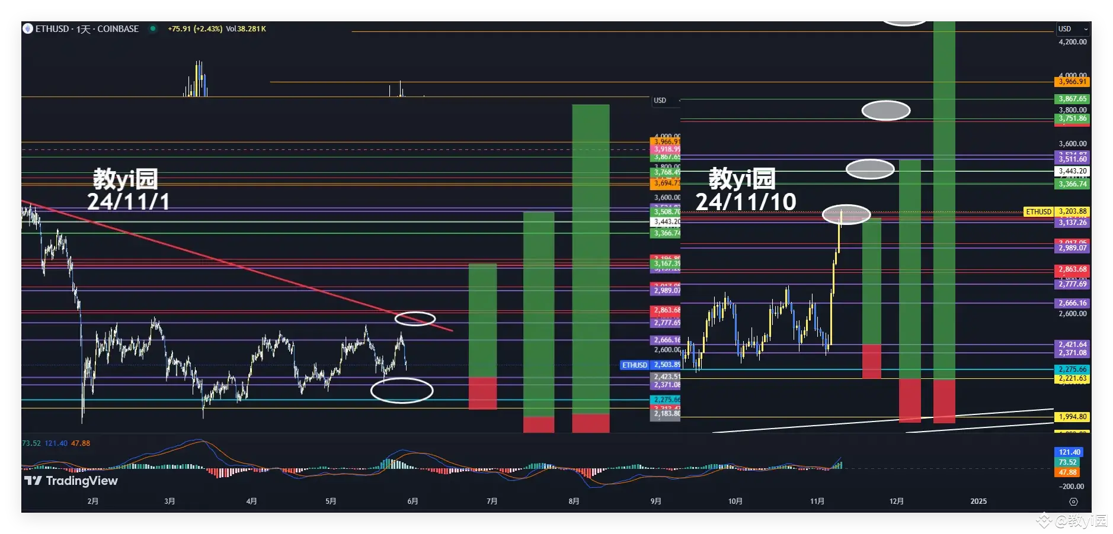Click the green 3,751.86 price label
1113x534 pixels.
1073,118
